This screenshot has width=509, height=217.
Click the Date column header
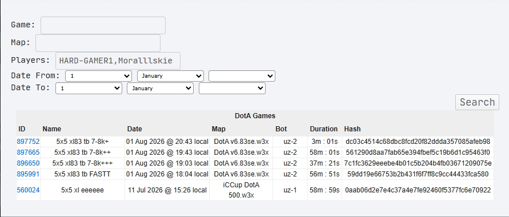tap(134, 129)
